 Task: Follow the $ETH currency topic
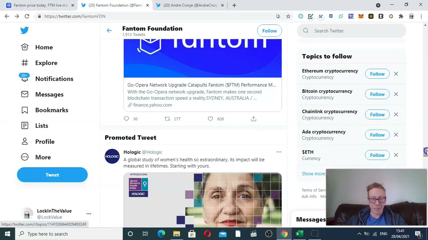(377, 155)
